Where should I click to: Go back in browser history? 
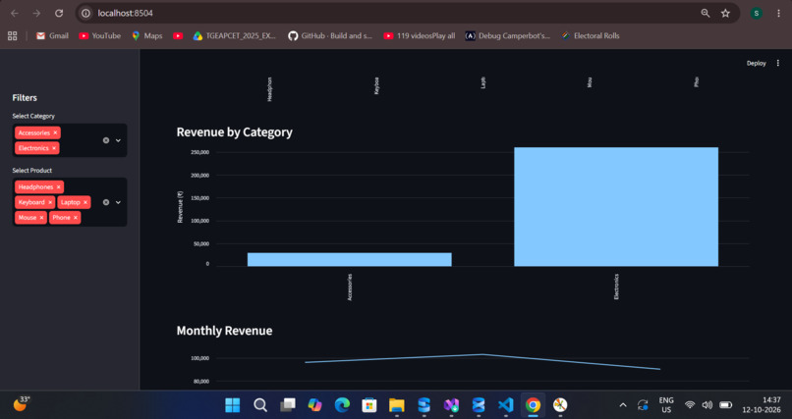point(15,13)
